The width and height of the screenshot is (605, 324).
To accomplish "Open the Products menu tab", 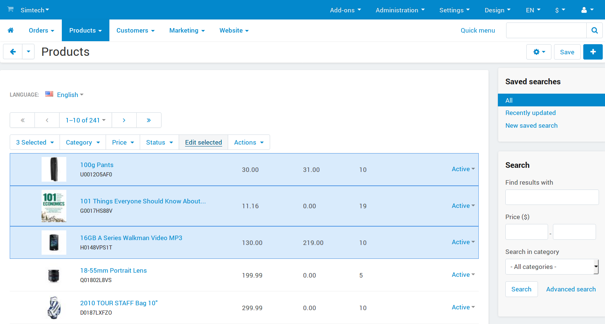I will click(x=85, y=30).
